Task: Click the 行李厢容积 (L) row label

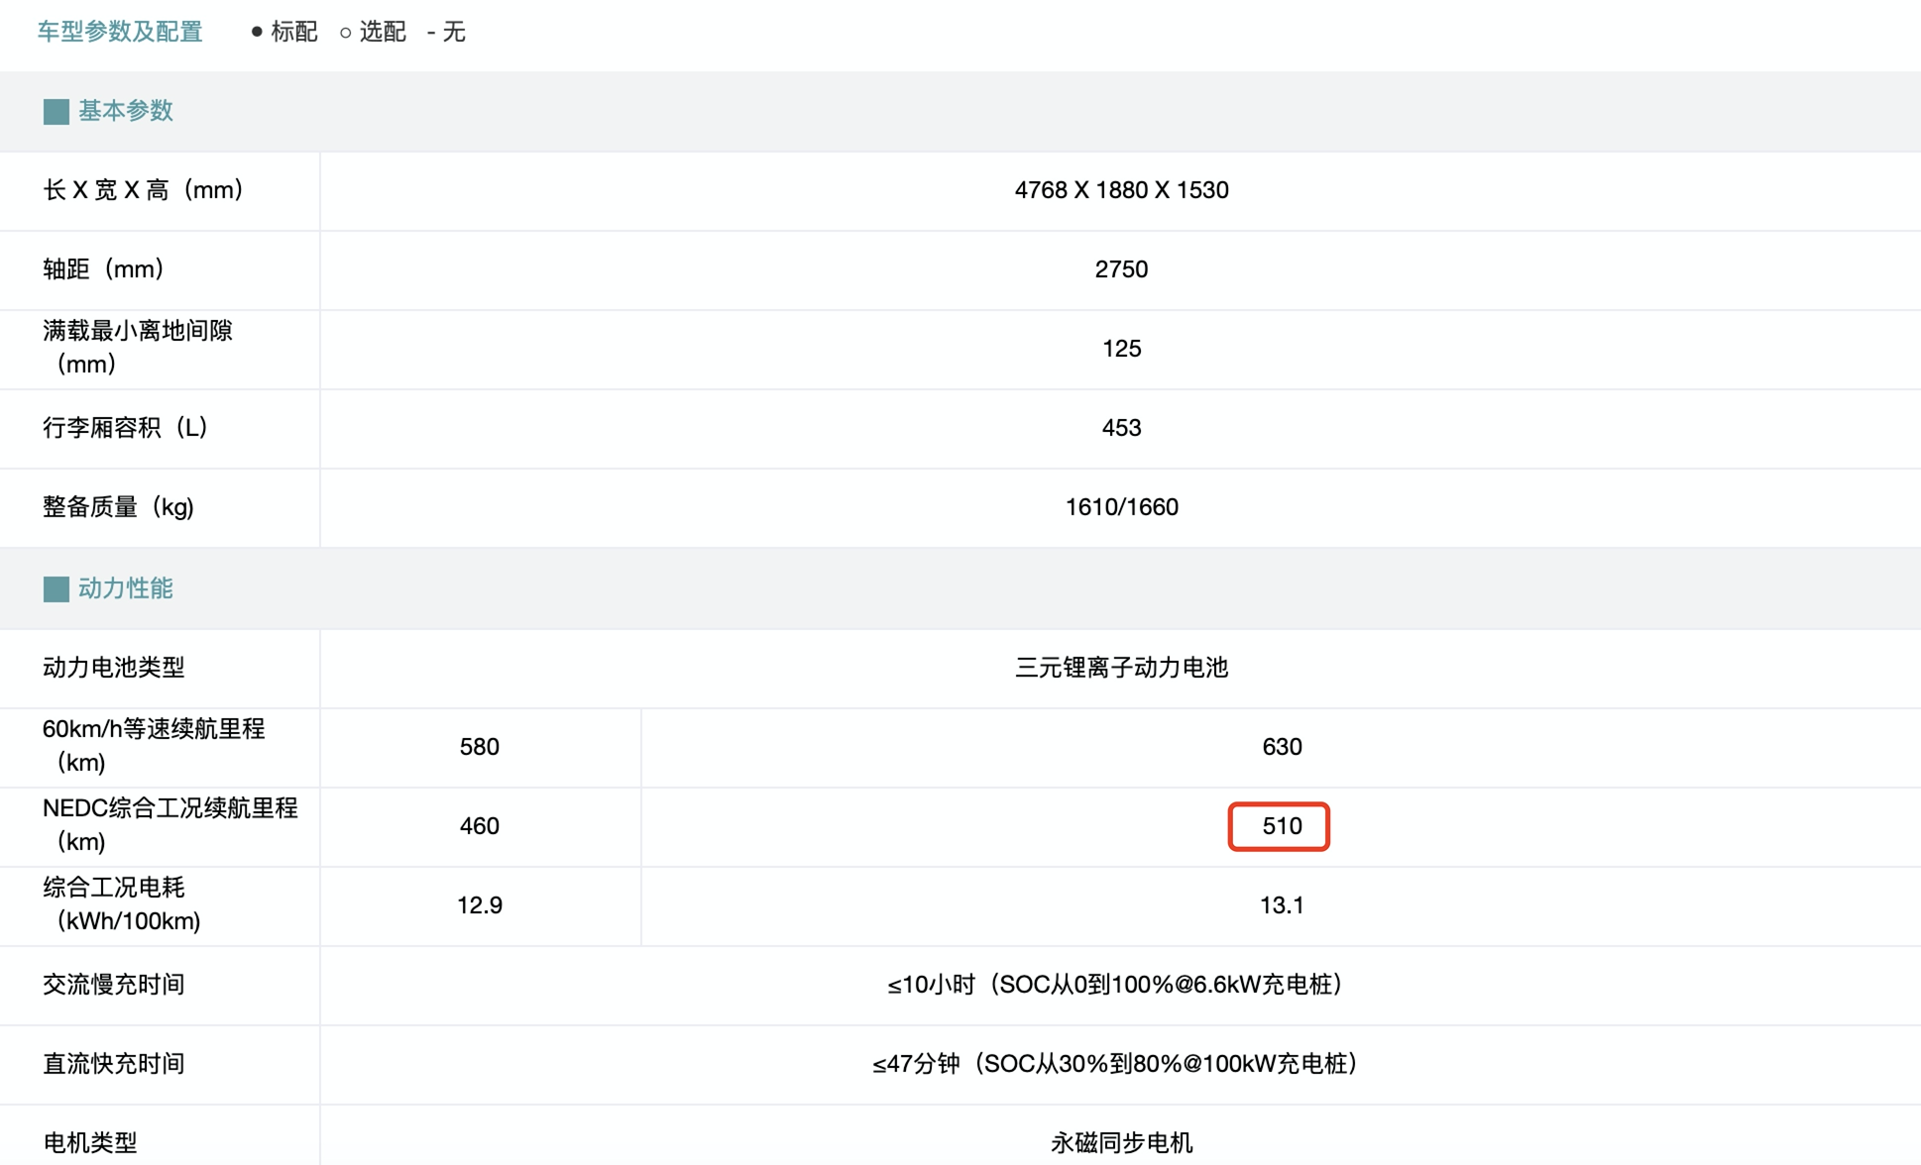Action: tap(126, 428)
